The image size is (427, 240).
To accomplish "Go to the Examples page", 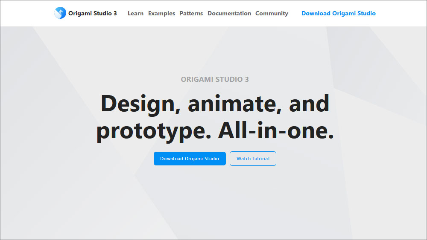I will click(x=161, y=13).
